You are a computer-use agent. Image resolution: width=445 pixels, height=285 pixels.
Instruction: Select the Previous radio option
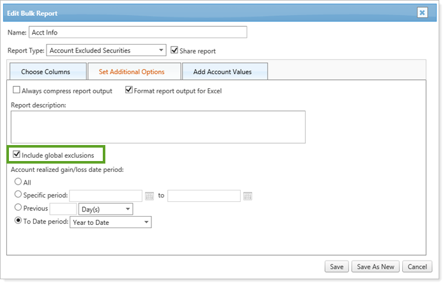pos(17,209)
